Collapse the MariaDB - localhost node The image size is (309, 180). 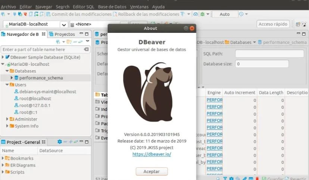3,64
